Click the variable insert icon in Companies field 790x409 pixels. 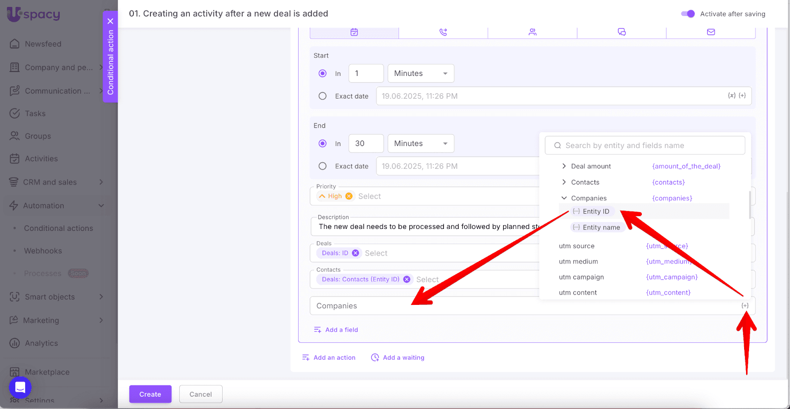point(745,306)
